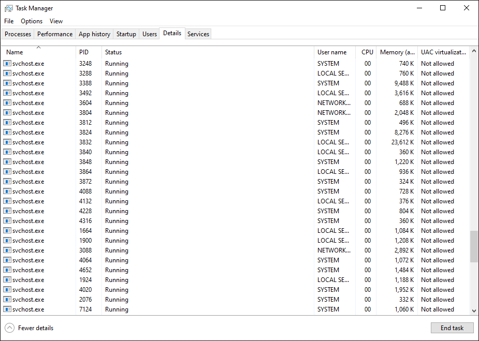Select the Details tab

[x=172, y=33]
